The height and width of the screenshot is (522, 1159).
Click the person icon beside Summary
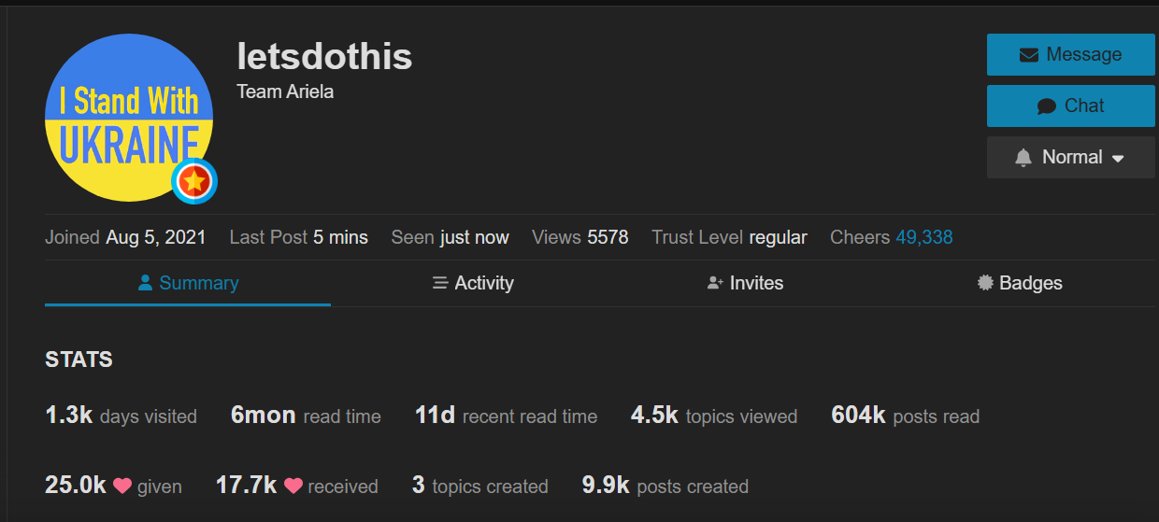145,283
